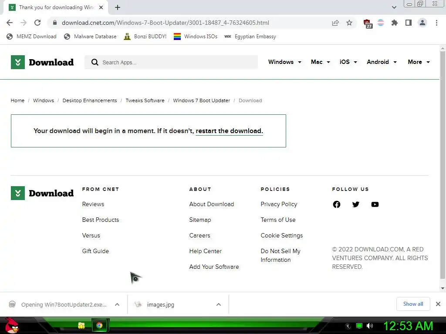Open the Tweaks Software breadcrumb
446x334 pixels.
[x=145, y=100]
